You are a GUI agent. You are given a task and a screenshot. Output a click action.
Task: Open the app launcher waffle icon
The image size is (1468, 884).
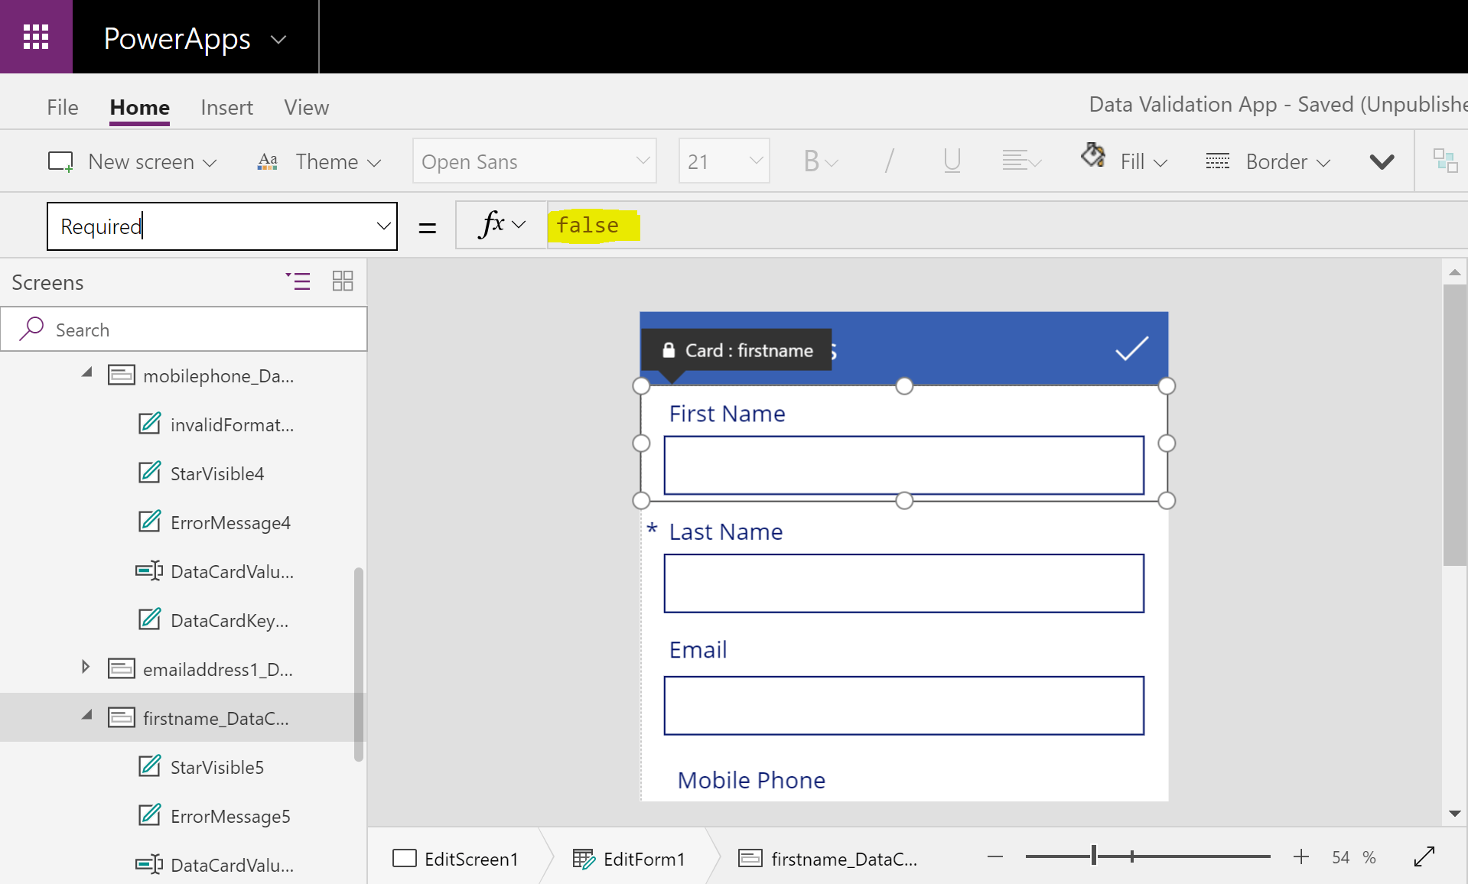click(x=36, y=37)
